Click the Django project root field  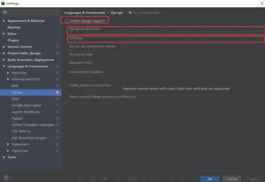click(189, 30)
